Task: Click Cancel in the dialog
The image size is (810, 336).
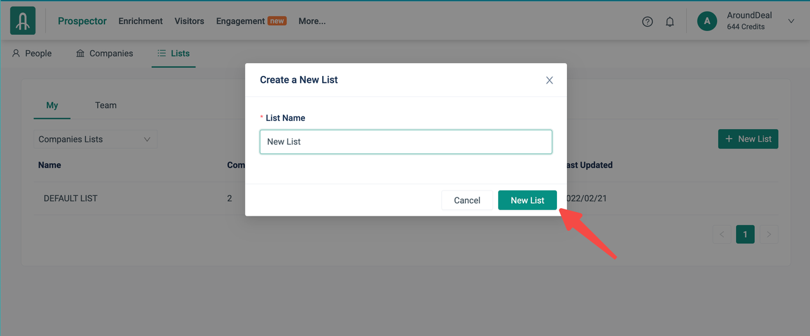Action: tap(467, 200)
